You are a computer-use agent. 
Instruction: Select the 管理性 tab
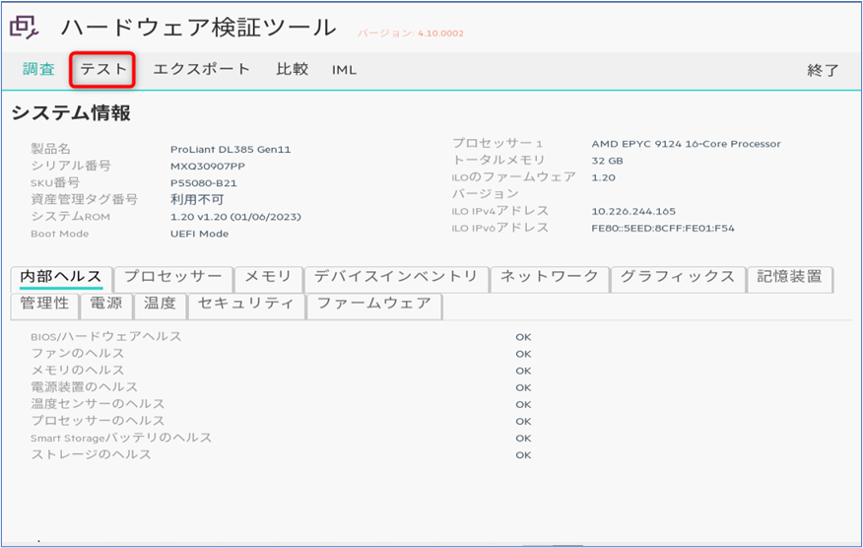coord(44,305)
